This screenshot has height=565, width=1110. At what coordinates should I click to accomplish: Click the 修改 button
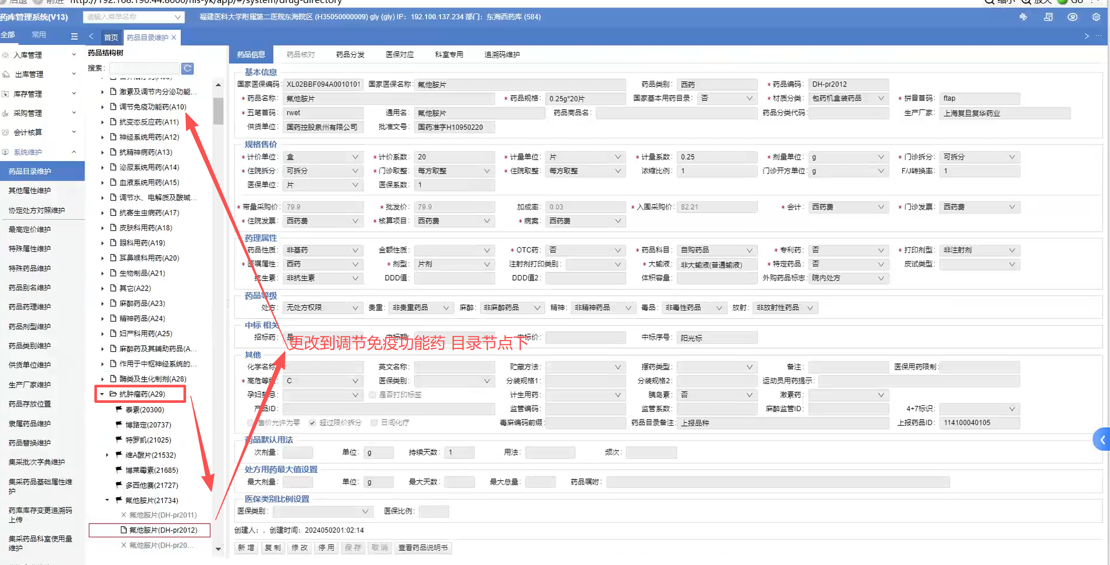click(x=300, y=548)
